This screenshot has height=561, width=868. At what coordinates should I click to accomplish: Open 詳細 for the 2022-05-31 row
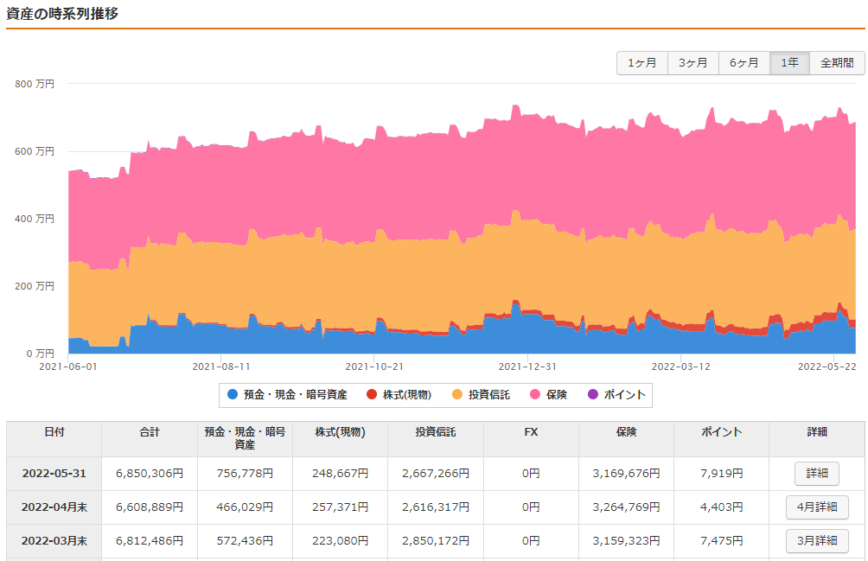coord(816,473)
